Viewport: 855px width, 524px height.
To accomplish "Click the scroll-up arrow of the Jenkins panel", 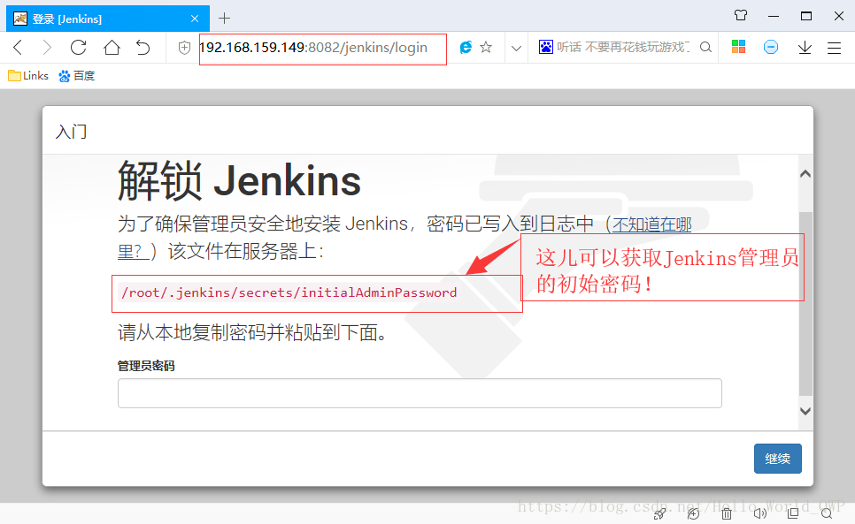I will [x=805, y=173].
